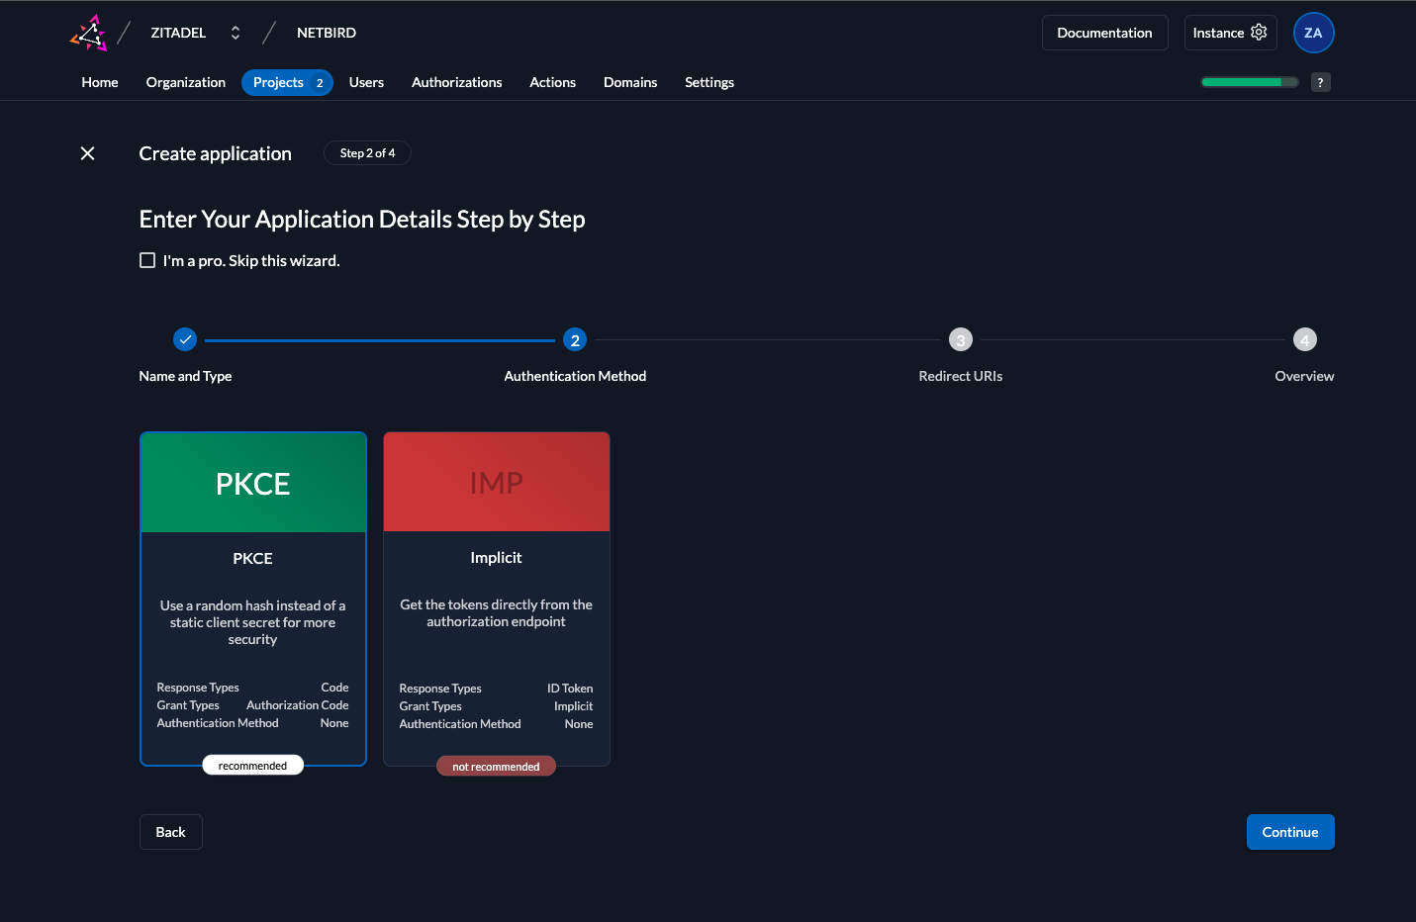1416x922 pixels.
Task: Select step 3 Redirect URIs in the stepper
Action: [960, 338]
